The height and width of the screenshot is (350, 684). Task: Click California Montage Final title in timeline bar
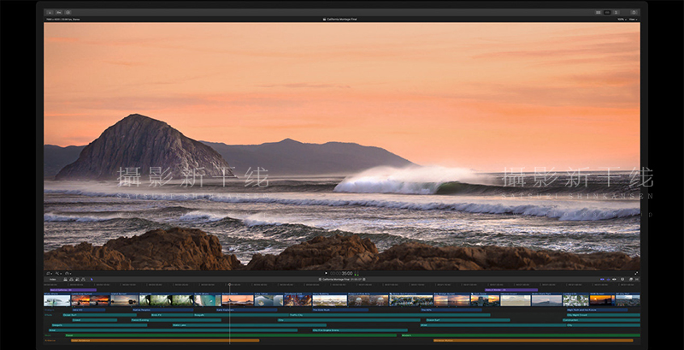[x=334, y=279]
